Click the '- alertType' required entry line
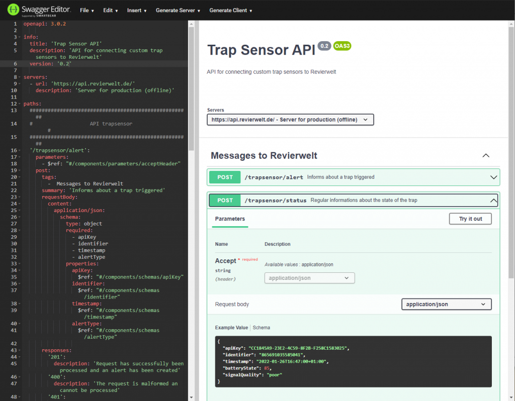Viewport: 515px width, 401px height. [89, 257]
